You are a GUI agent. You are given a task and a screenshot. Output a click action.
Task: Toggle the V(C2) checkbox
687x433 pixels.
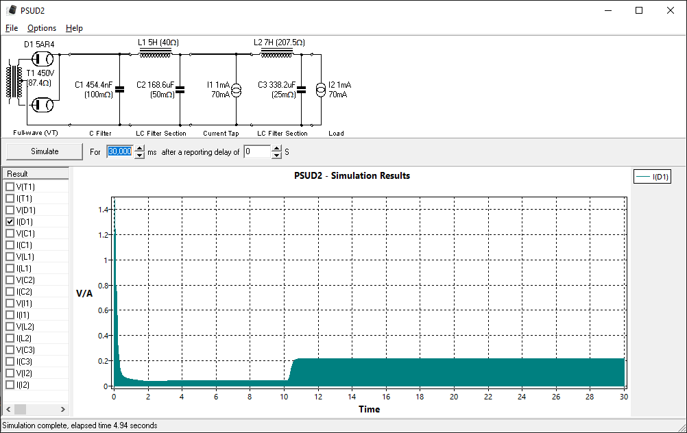(10, 280)
